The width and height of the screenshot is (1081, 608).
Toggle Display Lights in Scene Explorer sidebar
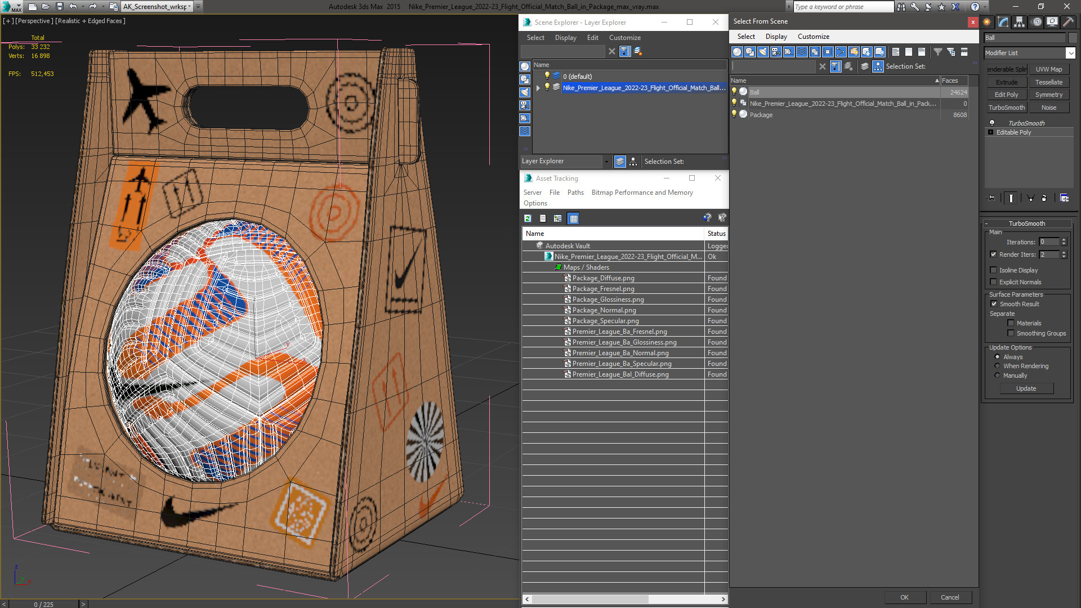[x=525, y=92]
